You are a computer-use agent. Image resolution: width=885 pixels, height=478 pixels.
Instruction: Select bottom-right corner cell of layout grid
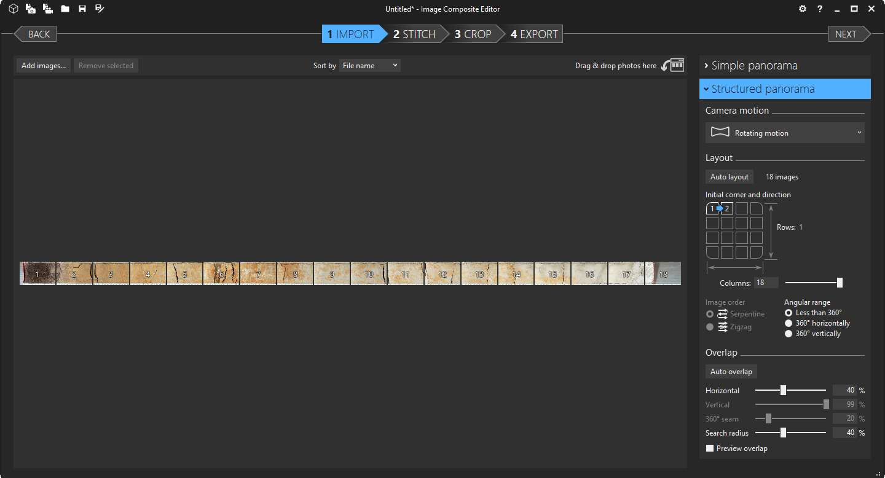pyautogui.click(x=757, y=253)
